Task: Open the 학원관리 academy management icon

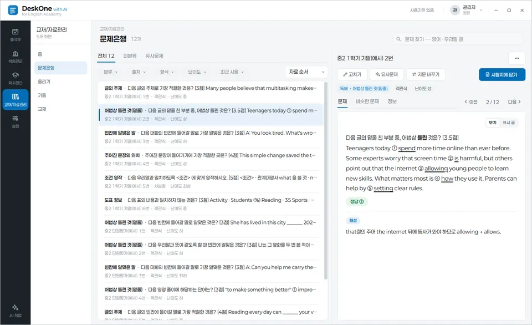Action: [x=16, y=57]
